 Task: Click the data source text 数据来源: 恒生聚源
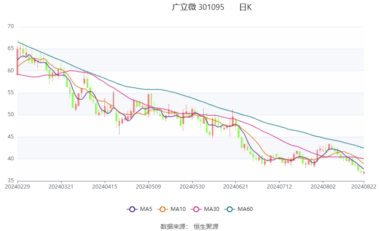pos(189,227)
